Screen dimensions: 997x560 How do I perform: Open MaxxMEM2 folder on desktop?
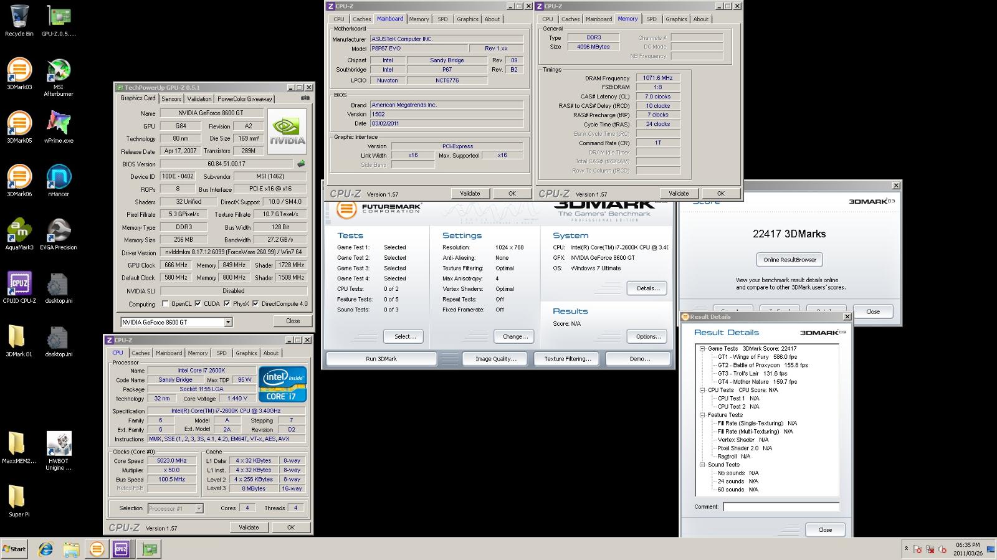[x=19, y=448]
